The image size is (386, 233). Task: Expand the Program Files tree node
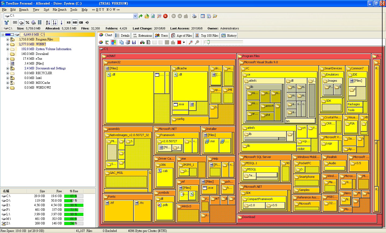point(8,39)
